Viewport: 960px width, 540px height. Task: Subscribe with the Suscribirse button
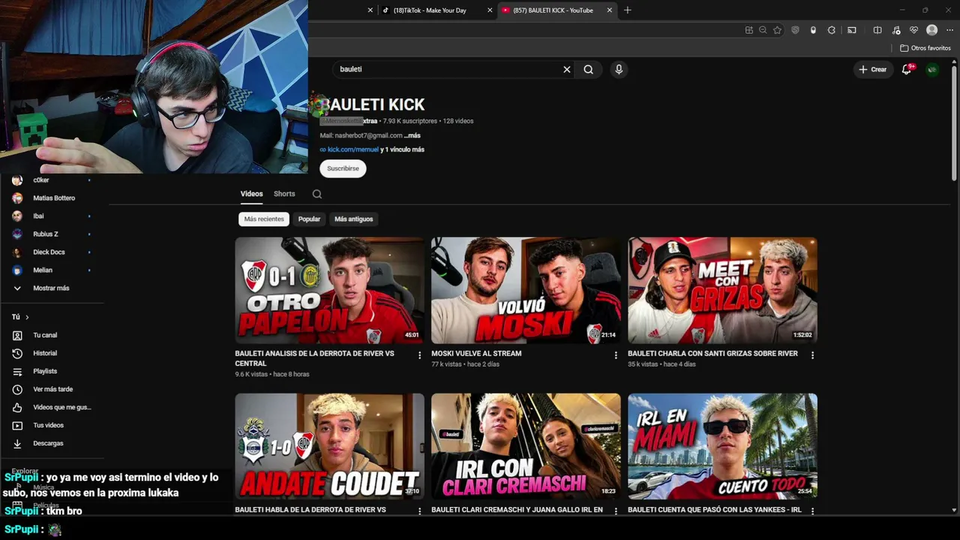[x=343, y=169]
